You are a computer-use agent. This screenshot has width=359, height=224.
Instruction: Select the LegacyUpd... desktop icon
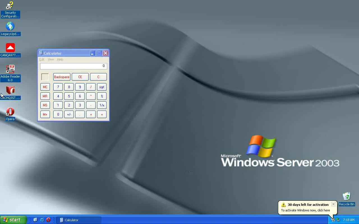(10, 29)
